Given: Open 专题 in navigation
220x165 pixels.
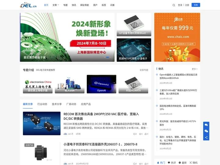Looking at the screenshot, I should (x=65, y=5).
